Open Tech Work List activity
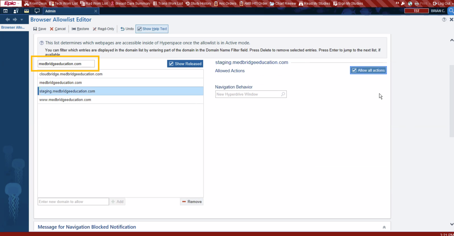This screenshot has width=454, height=236. coord(64,3)
